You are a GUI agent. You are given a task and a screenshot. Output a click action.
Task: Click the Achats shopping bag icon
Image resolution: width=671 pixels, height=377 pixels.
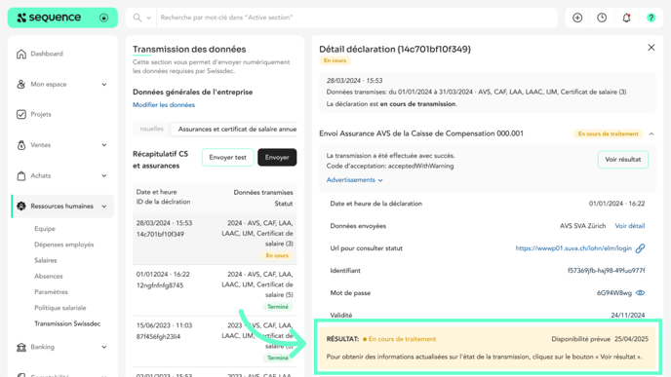21,175
